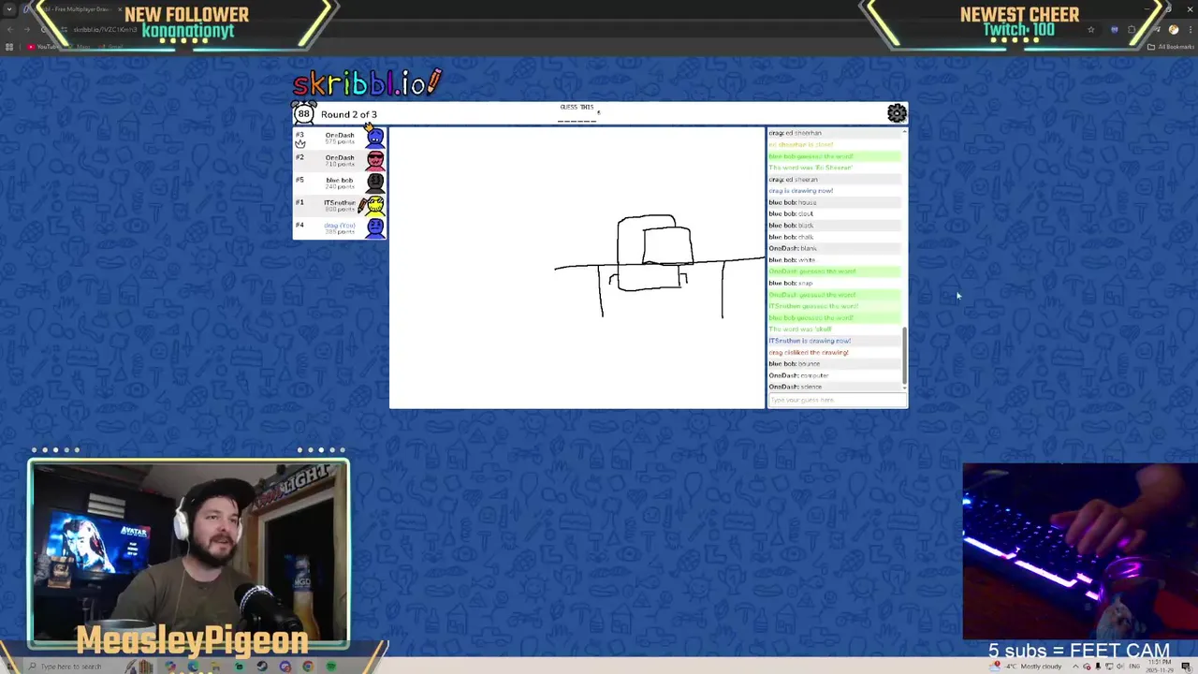
Task: Click the skribbl.io logo
Action: coord(367,82)
